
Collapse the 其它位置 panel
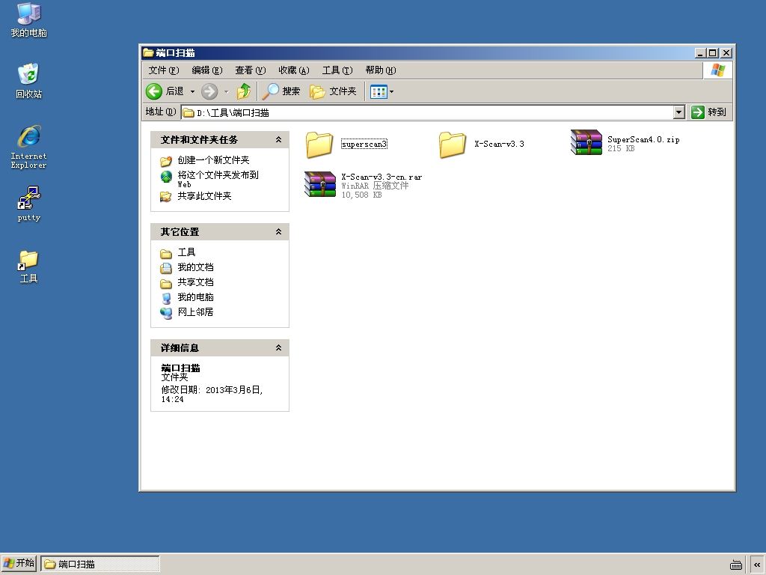point(278,232)
